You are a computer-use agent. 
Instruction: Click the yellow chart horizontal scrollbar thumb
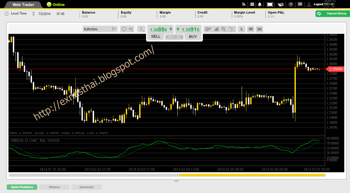click(252, 175)
